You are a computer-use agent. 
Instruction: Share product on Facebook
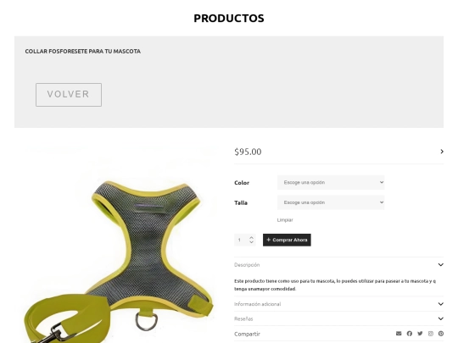click(x=410, y=334)
